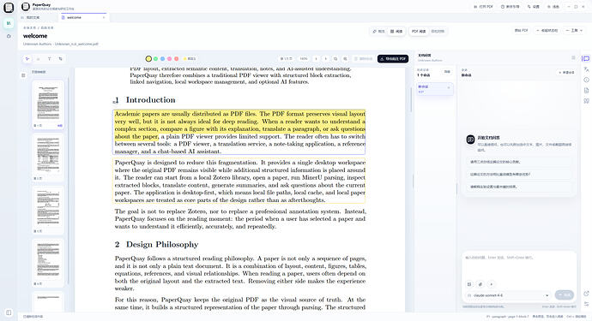Open the chat panel icon on the right rail
This screenshot has height=321, width=592.
click(586, 59)
